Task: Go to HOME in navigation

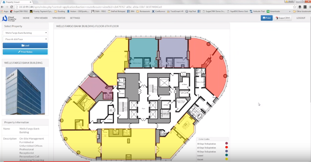Action: [26, 18]
